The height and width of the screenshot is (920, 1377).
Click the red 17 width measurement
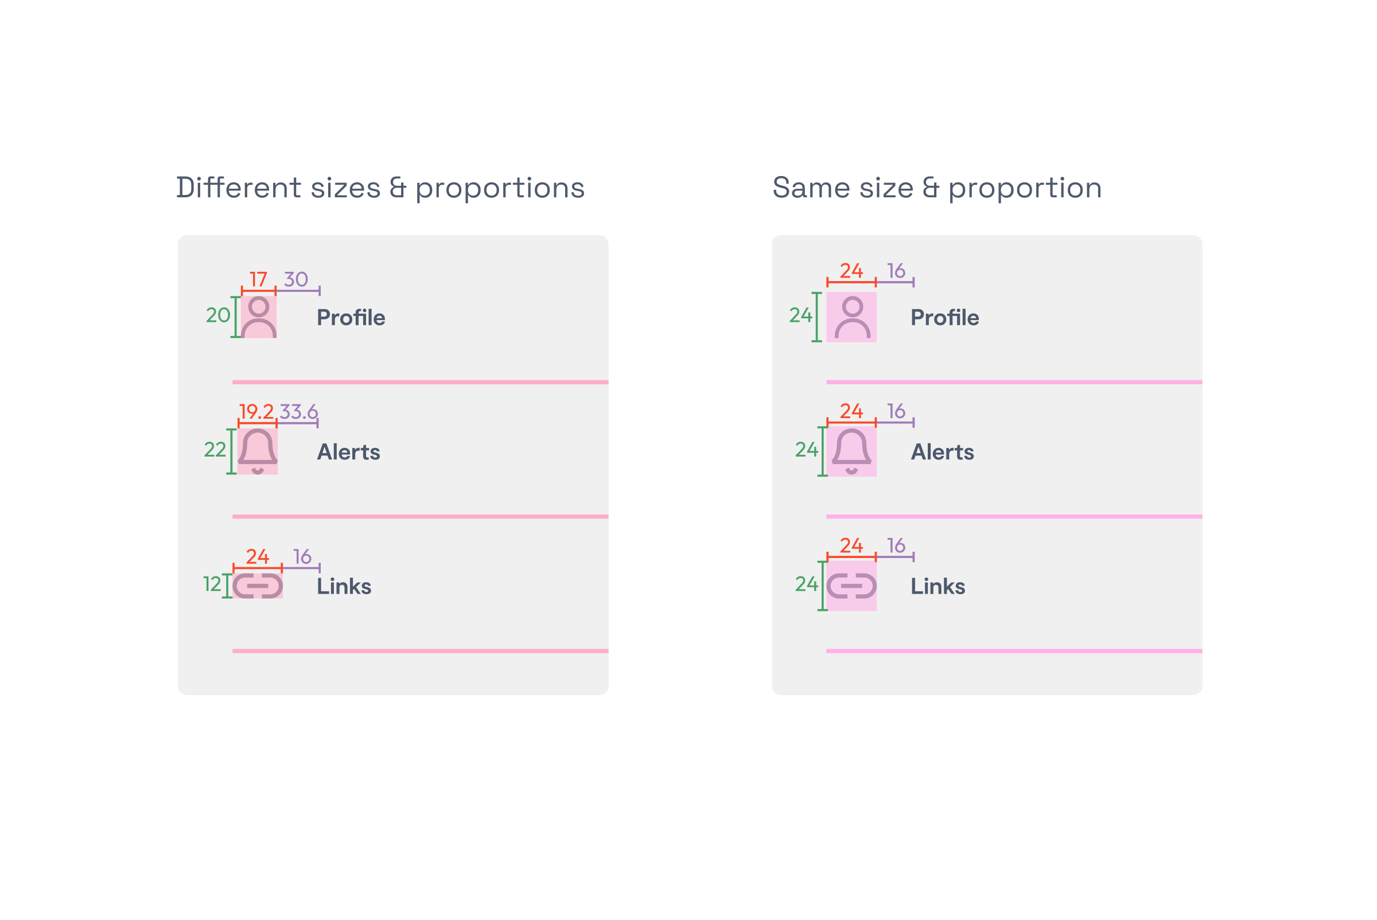coord(258,279)
